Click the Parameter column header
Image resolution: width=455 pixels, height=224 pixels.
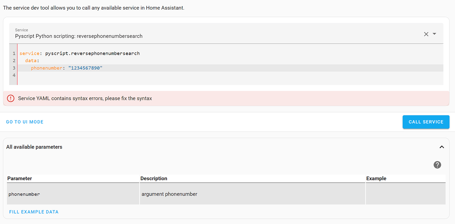pos(20,178)
